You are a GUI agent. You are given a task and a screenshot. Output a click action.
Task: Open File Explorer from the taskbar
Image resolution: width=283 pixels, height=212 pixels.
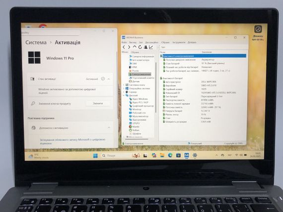[x=162, y=155]
